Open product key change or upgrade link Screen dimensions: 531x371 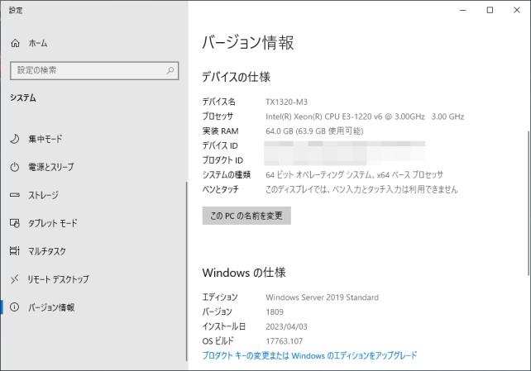[309, 355]
